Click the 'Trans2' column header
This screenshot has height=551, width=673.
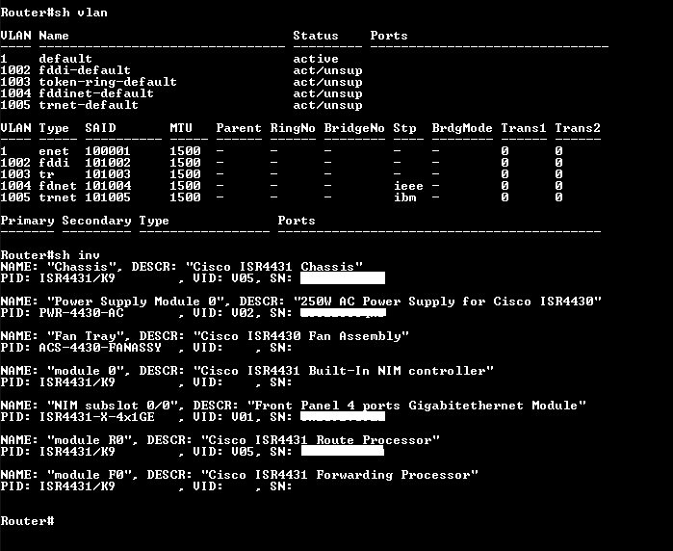578,128
